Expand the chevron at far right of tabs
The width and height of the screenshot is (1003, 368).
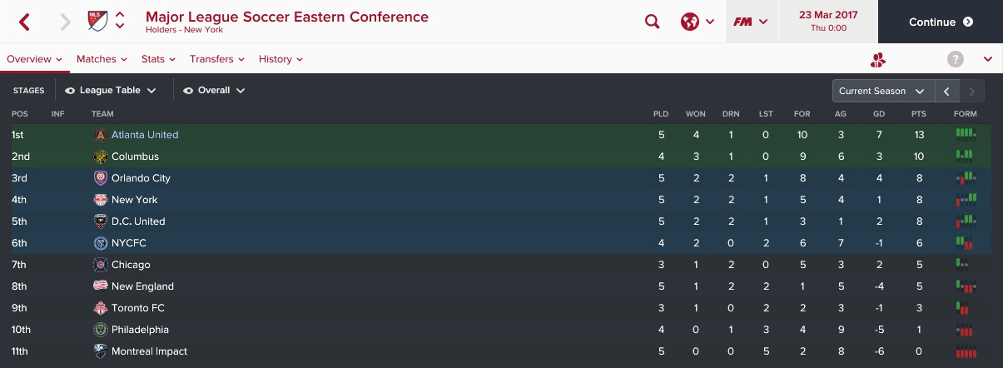coord(988,59)
